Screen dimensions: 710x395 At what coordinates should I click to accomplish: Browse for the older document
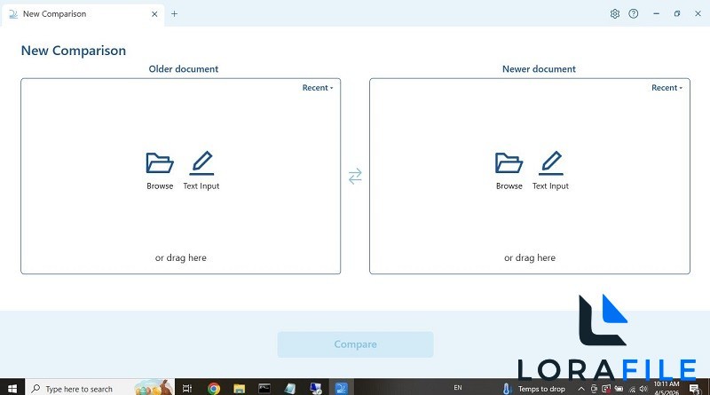click(160, 170)
